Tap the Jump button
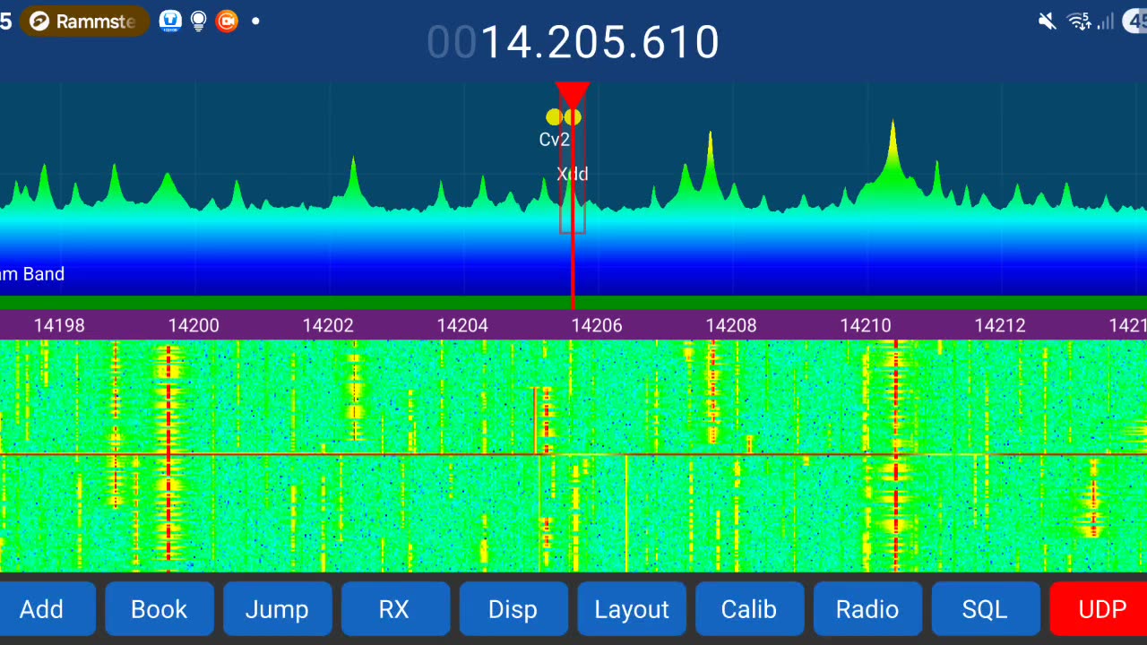Screen dimensions: 1147x645 [277, 609]
